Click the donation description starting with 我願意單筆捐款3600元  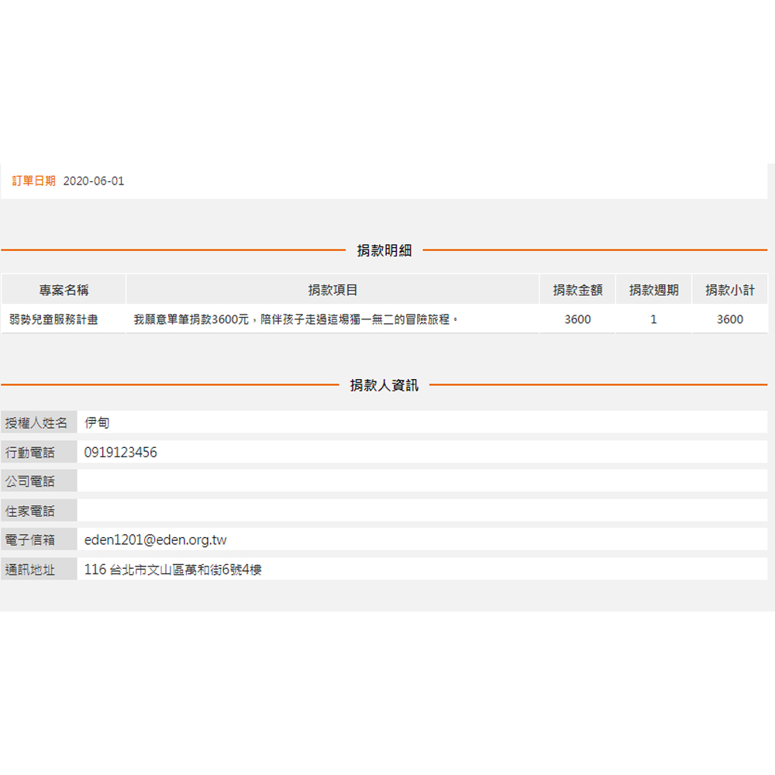click(x=296, y=319)
